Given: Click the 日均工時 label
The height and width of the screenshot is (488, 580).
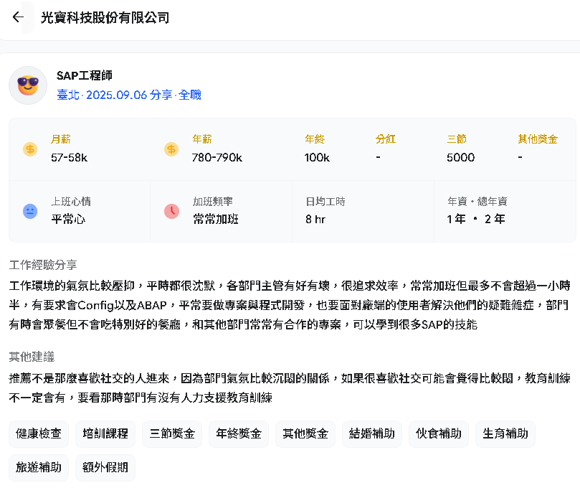Looking at the screenshot, I should tap(325, 202).
